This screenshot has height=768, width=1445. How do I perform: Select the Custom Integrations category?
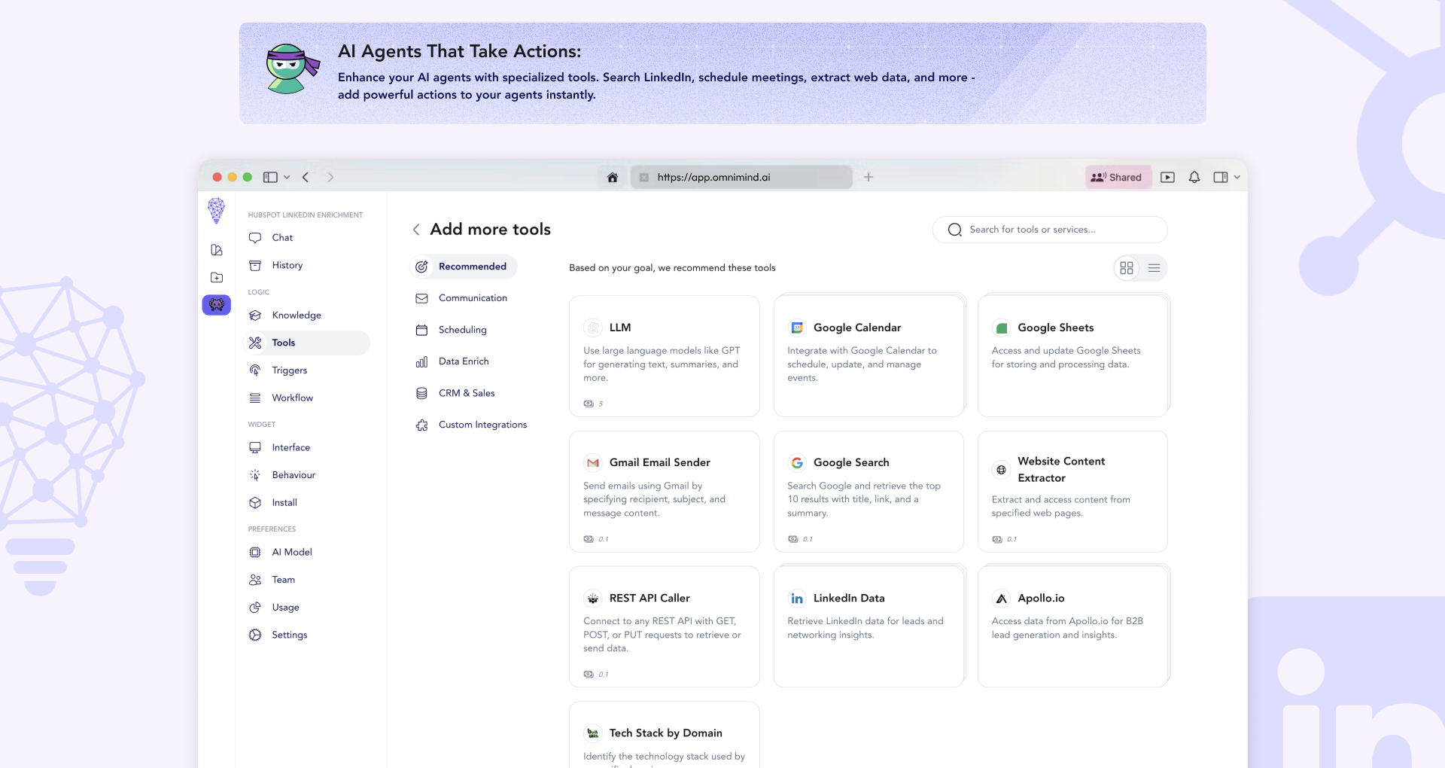pos(472,425)
